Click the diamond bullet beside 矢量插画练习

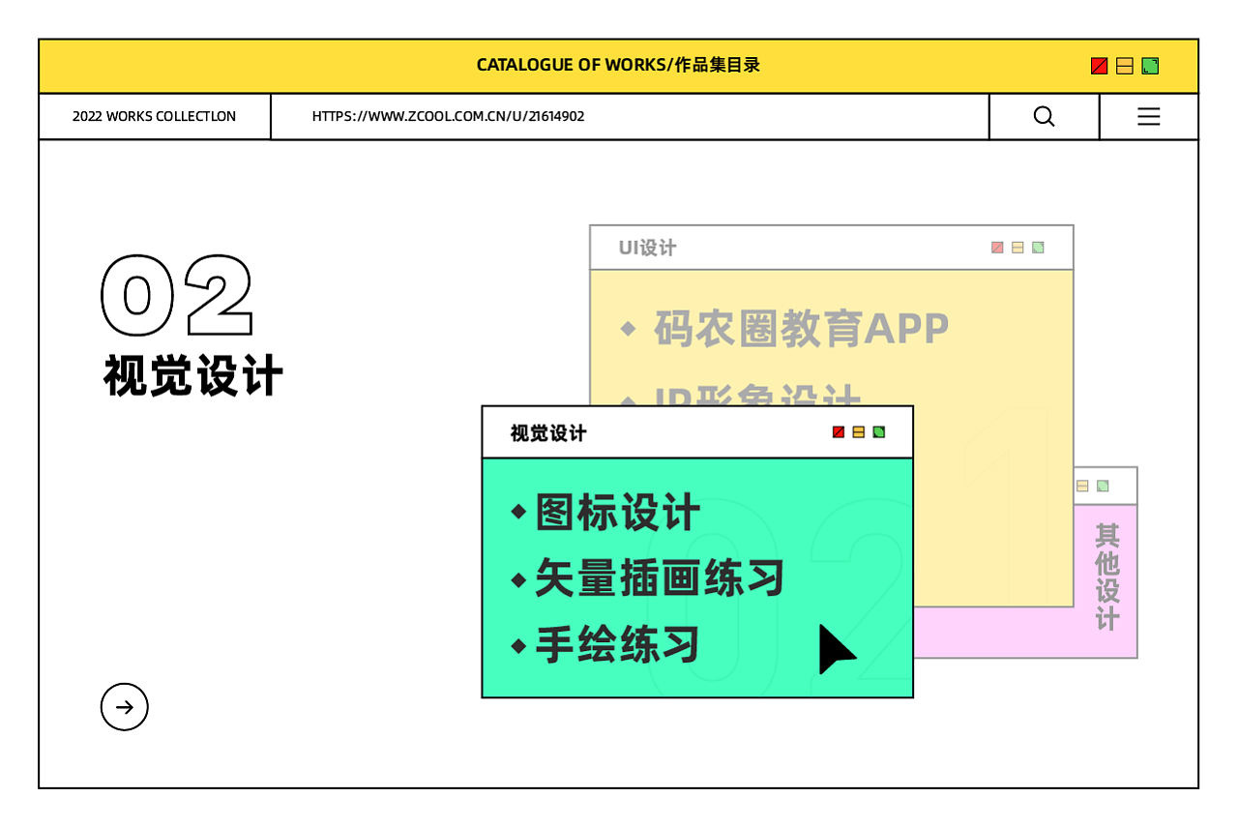pos(519,580)
